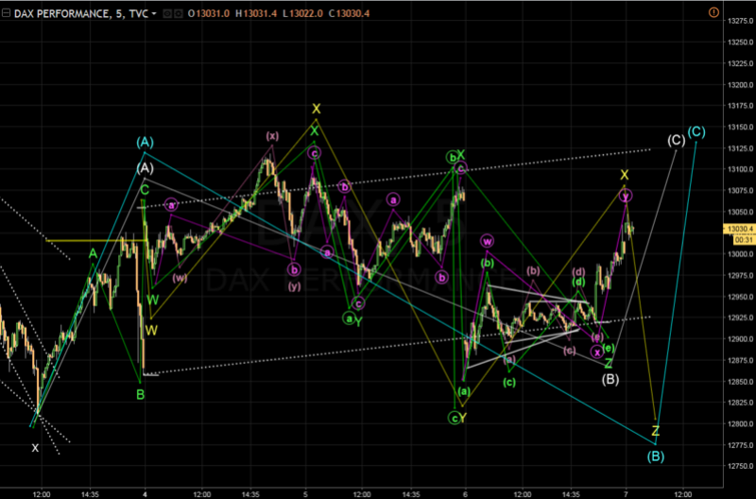Click the 13275.0 price axis label
Screen dimensions: 756x499
coord(740,21)
